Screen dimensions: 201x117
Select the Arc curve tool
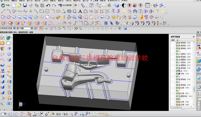click(9, 11)
